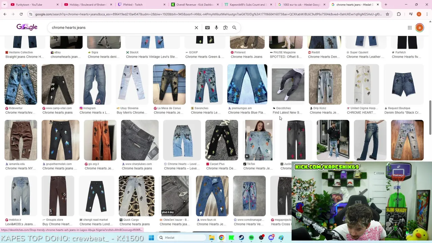Switch to the Přehled - Twitch tab
The width and height of the screenshot is (432, 243).
(141, 5)
